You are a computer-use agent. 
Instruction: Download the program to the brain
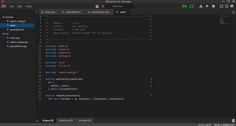[201, 6]
